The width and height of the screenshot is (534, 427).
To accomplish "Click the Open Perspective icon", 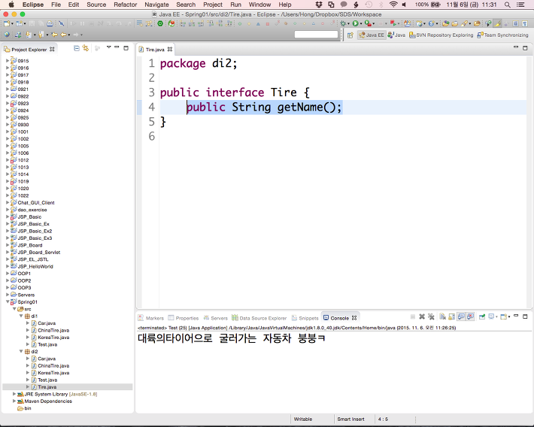I will click(x=350, y=35).
